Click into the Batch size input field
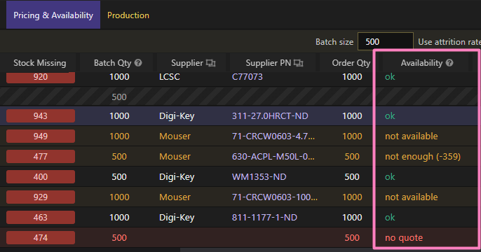The height and width of the screenshot is (252, 481). coord(386,41)
